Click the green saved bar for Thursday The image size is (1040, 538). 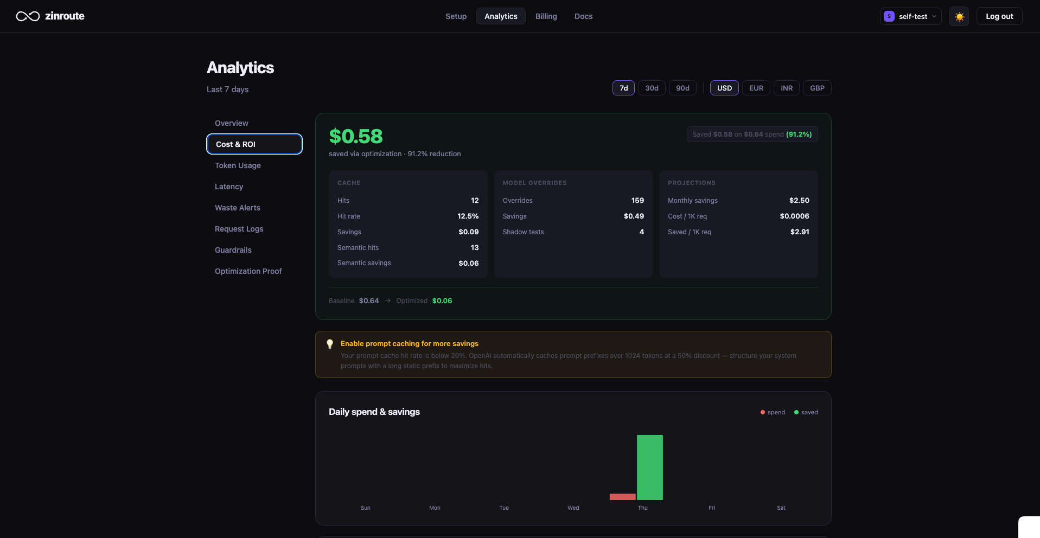point(650,467)
